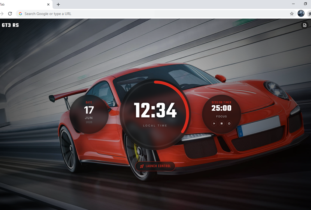The width and height of the screenshot is (311, 210).
Task: Open the Chrome profile avatar
Action: coord(301,13)
